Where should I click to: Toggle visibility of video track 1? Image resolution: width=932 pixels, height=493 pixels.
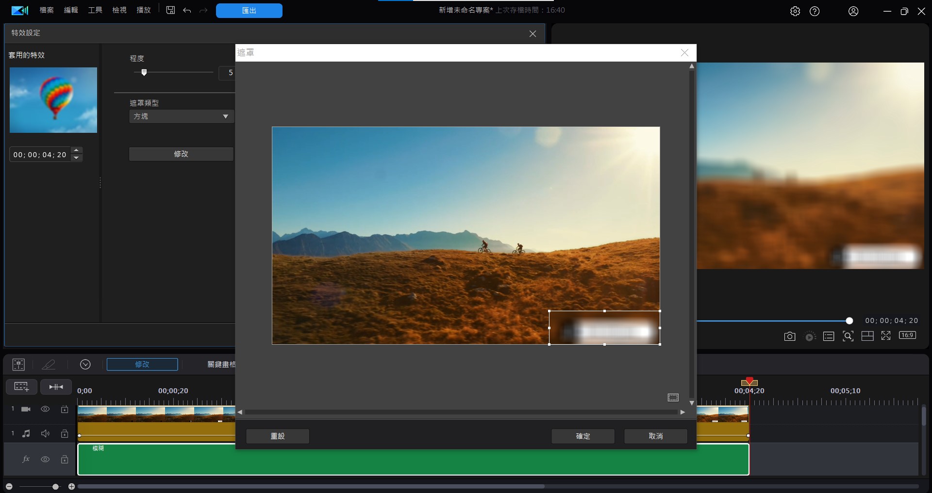[45, 409]
